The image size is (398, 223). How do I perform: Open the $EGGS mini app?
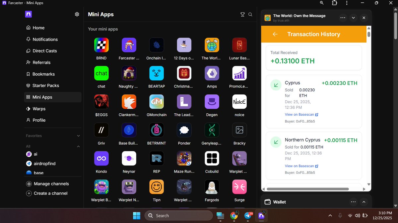(x=101, y=102)
